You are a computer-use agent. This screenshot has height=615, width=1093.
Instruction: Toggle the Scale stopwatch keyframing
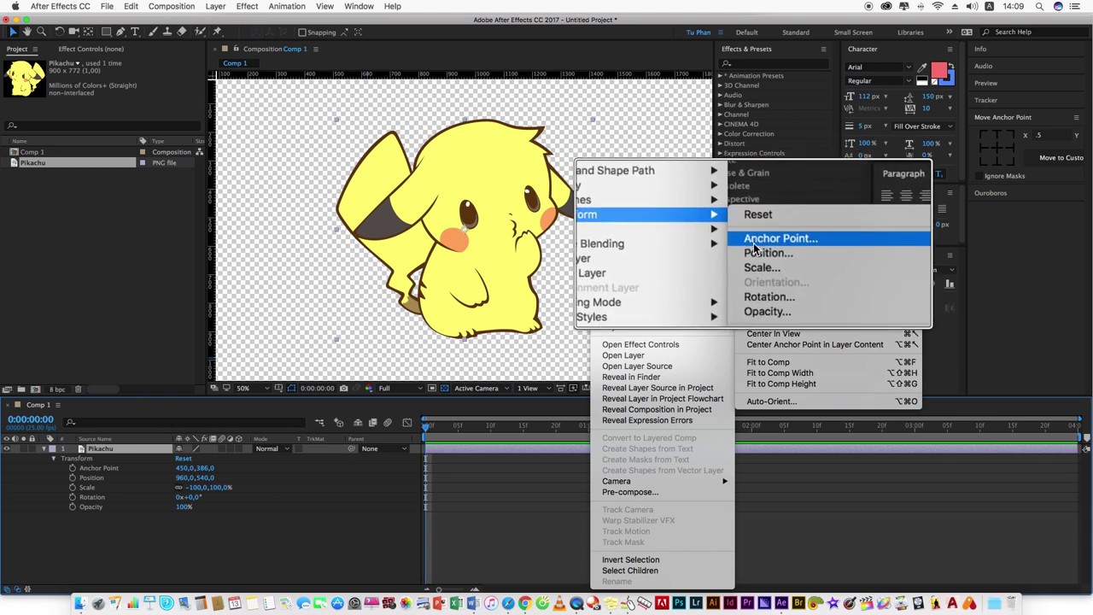point(73,487)
